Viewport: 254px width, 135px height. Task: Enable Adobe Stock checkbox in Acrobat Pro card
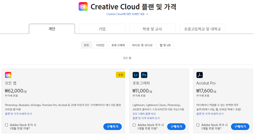tap(198, 125)
